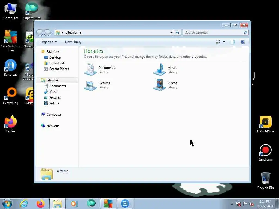Screen dimensions: 279x209
Task: Open Everything desktop shortcut
Action: [x=11, y=96]
